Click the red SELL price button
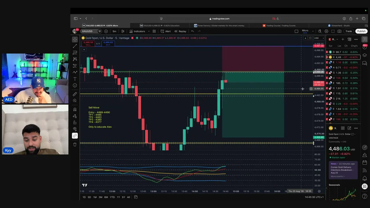The height and width of the screenshot is (208, 370). pyautogui.click(x=88, y=43)
